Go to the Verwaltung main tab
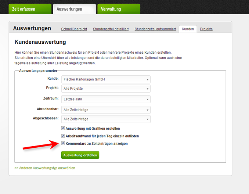This screenshot has height=194, width=249. pos(119,9)
